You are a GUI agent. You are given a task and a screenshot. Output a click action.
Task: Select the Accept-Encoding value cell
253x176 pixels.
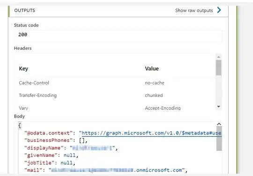[x=163, y=108]
